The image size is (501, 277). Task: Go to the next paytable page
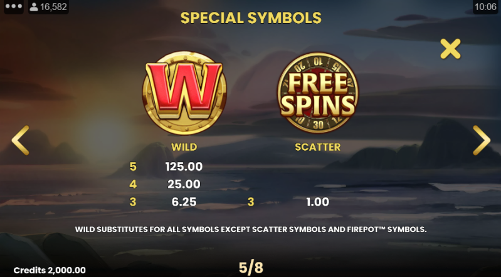482,140
